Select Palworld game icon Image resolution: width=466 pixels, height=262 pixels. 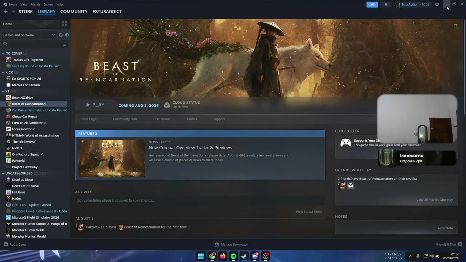point(8,160)
